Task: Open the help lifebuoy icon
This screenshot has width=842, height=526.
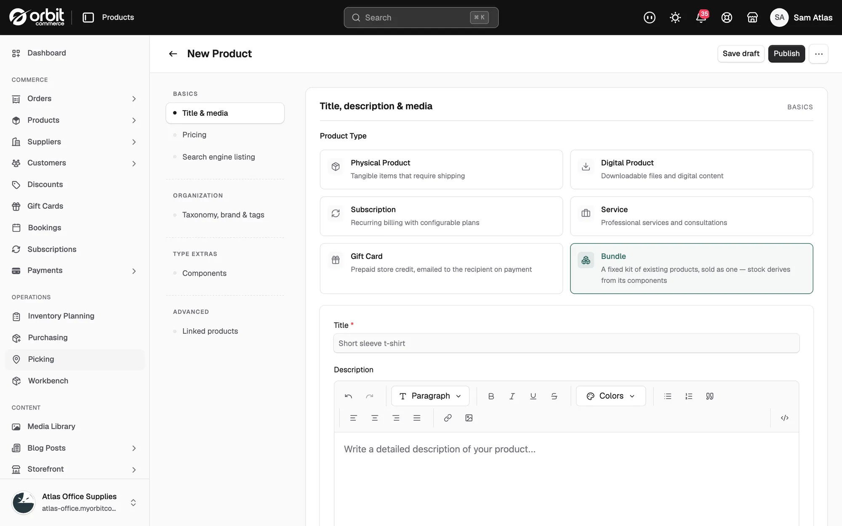Action: pyautogui.click(x=727, y=17)
